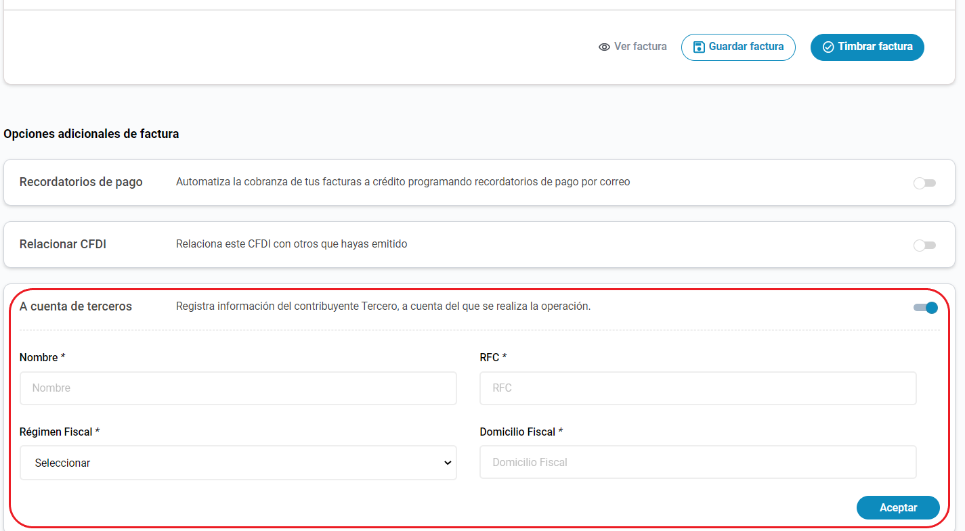The width and height of the screenshot is (965, 531).
Task: Click the Guardar factura button
Action: (x=738, y=47)
